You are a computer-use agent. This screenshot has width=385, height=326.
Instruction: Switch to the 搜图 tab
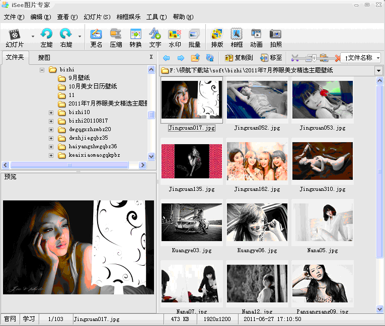[44, 58]
